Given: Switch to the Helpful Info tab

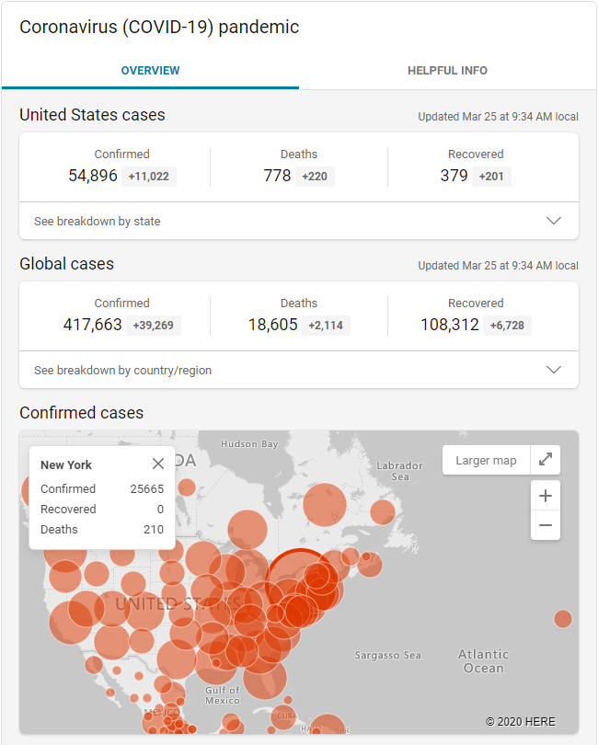Looking at the screenshot, I should 447,71.
